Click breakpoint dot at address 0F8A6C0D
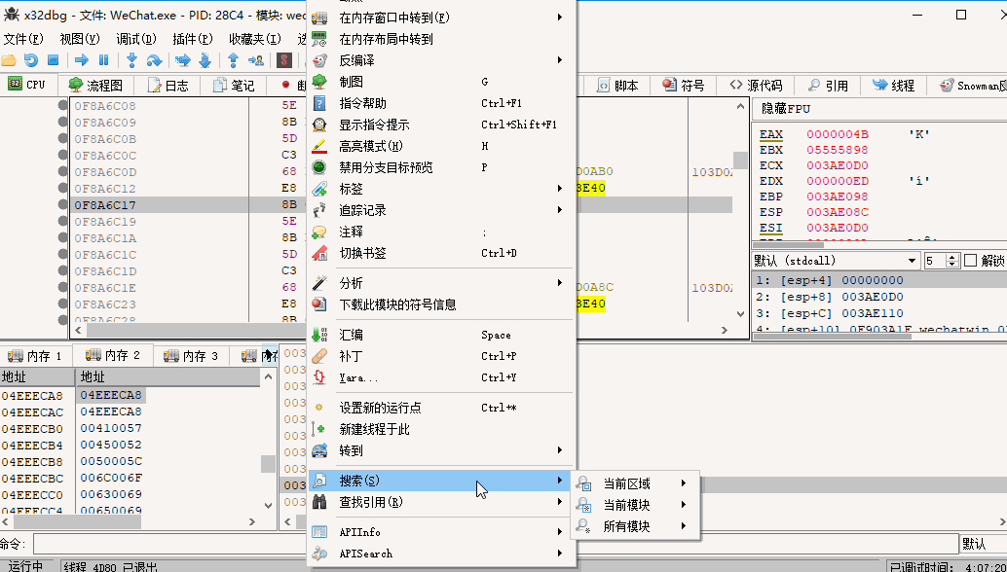 [63, 172]
